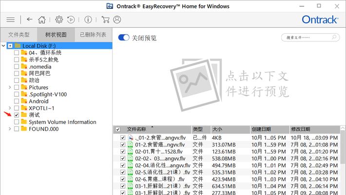Expand the FOUND.000 folder node
The height and width of the screenshot is (195, 346).
pyautogui.click(x=10, y=129)
